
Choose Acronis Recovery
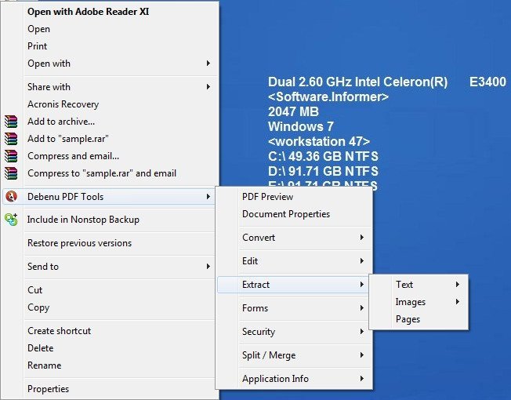pos(110,104)
